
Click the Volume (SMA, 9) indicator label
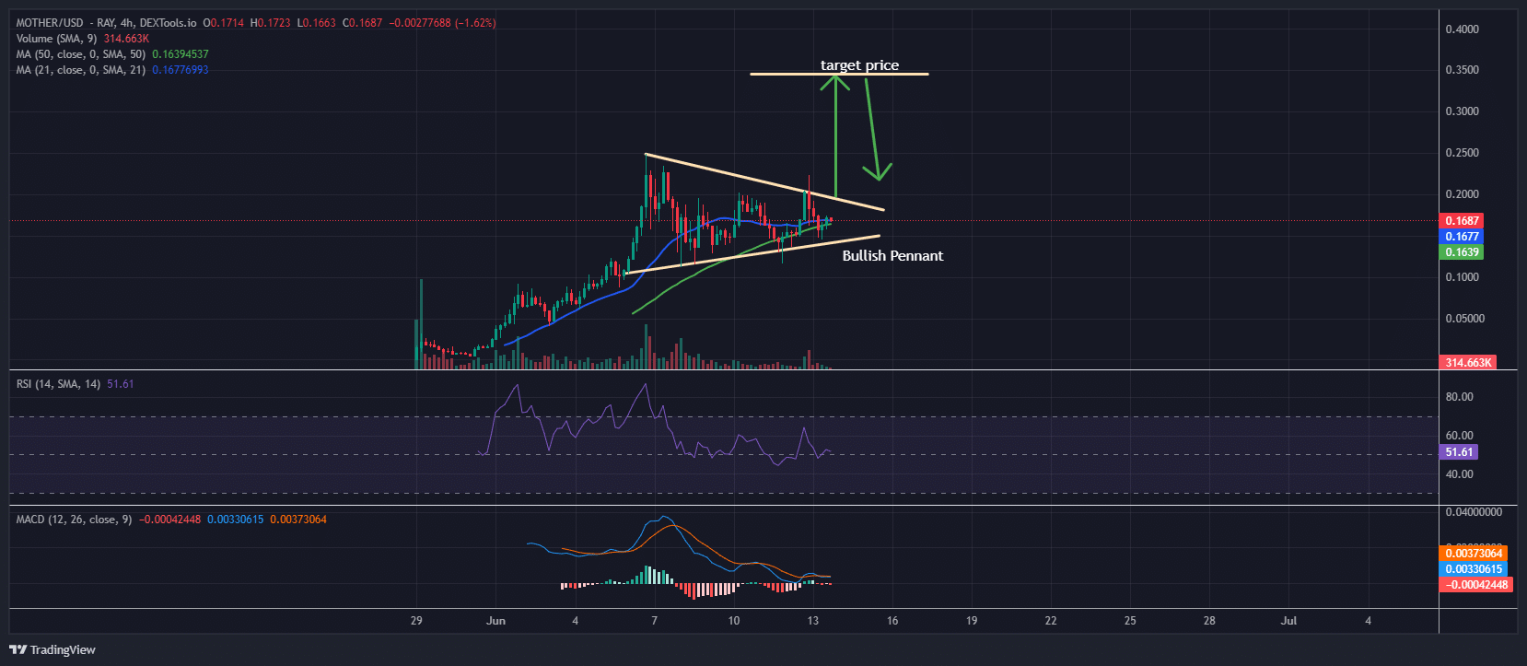coord(56,39)
